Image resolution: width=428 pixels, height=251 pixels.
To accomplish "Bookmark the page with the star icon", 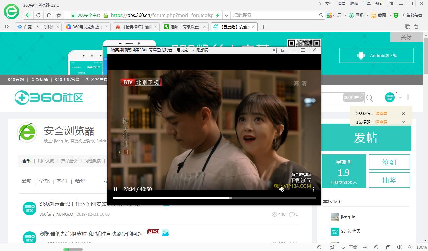I will [59, 15].
